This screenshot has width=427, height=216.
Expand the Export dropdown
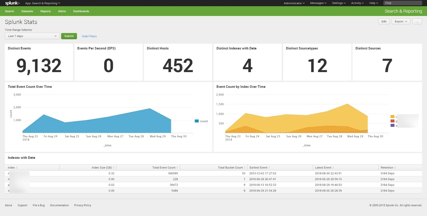click(401, 22)
